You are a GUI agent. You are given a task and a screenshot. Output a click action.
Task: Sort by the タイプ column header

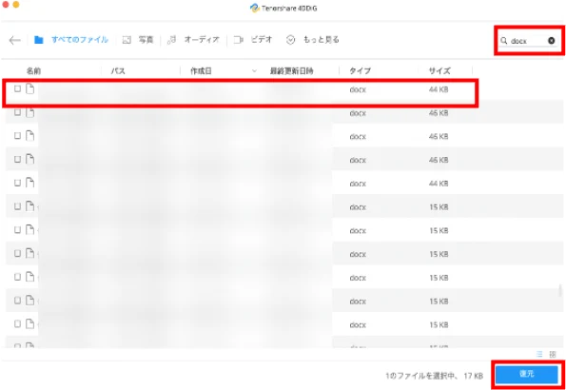(x=360, y=70)
